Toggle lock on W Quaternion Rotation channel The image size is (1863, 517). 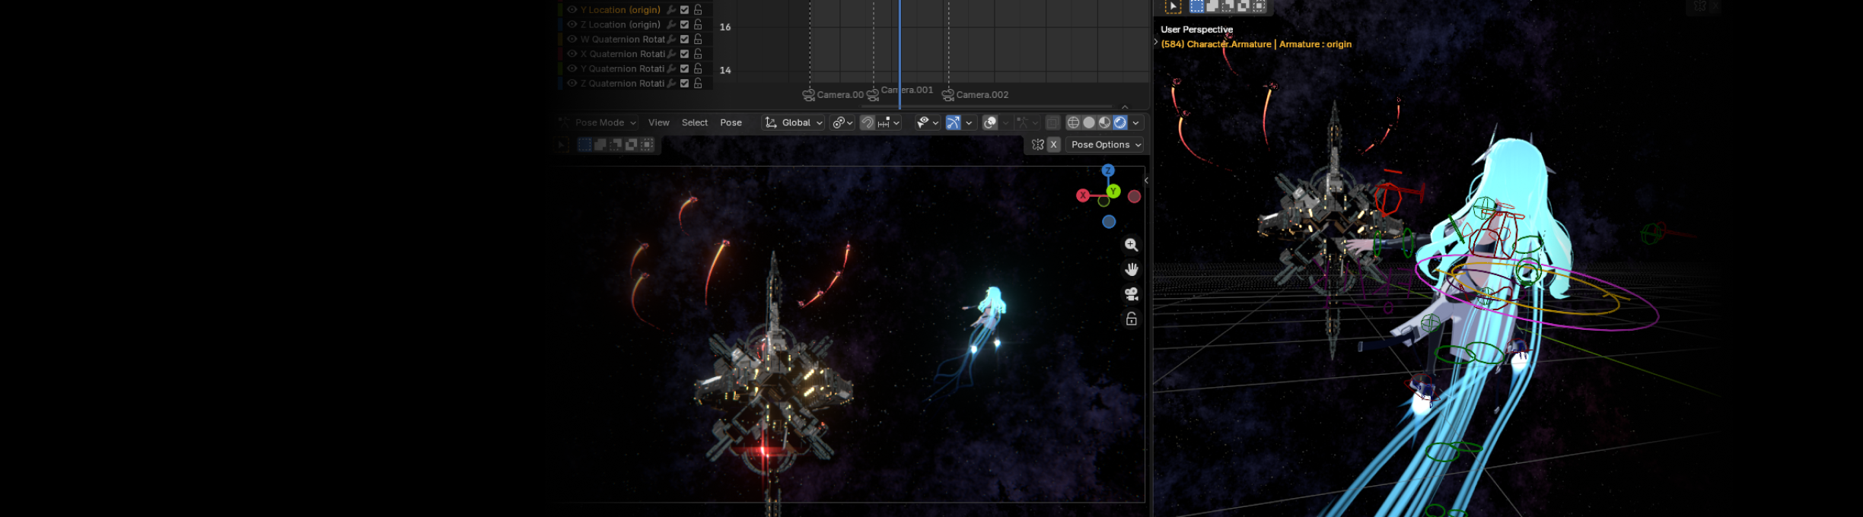coord(698,39)
